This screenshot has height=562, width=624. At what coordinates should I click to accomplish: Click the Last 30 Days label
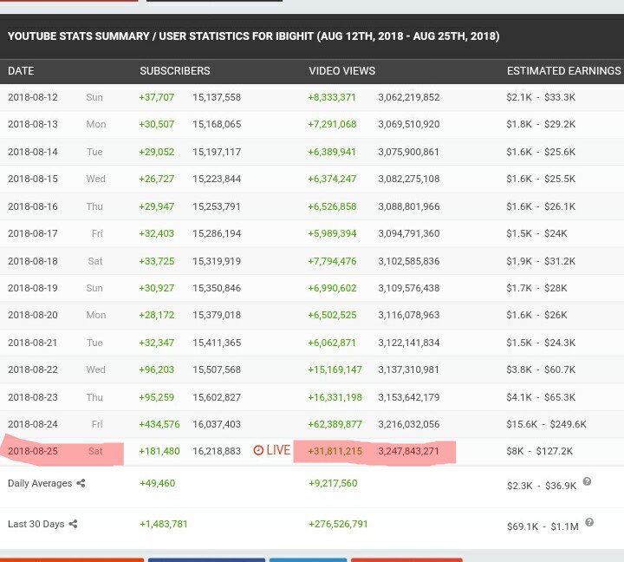(x=36, y=524)
